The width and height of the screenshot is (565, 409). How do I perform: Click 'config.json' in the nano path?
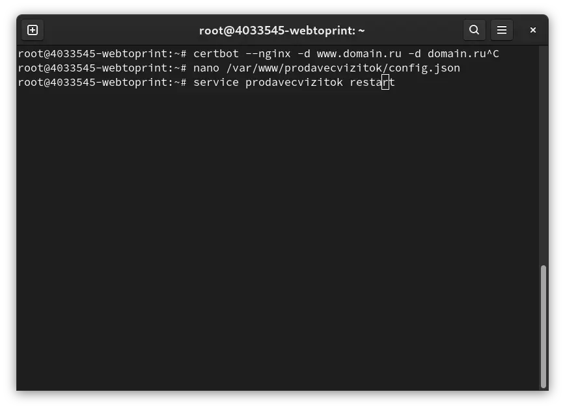pos(424,68)
